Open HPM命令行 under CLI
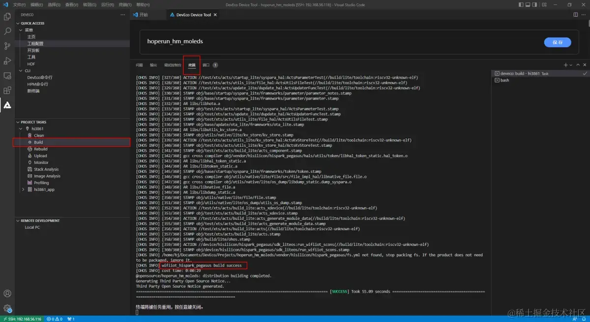The height and width of the screenshot is (322, 590). (38, 84)
